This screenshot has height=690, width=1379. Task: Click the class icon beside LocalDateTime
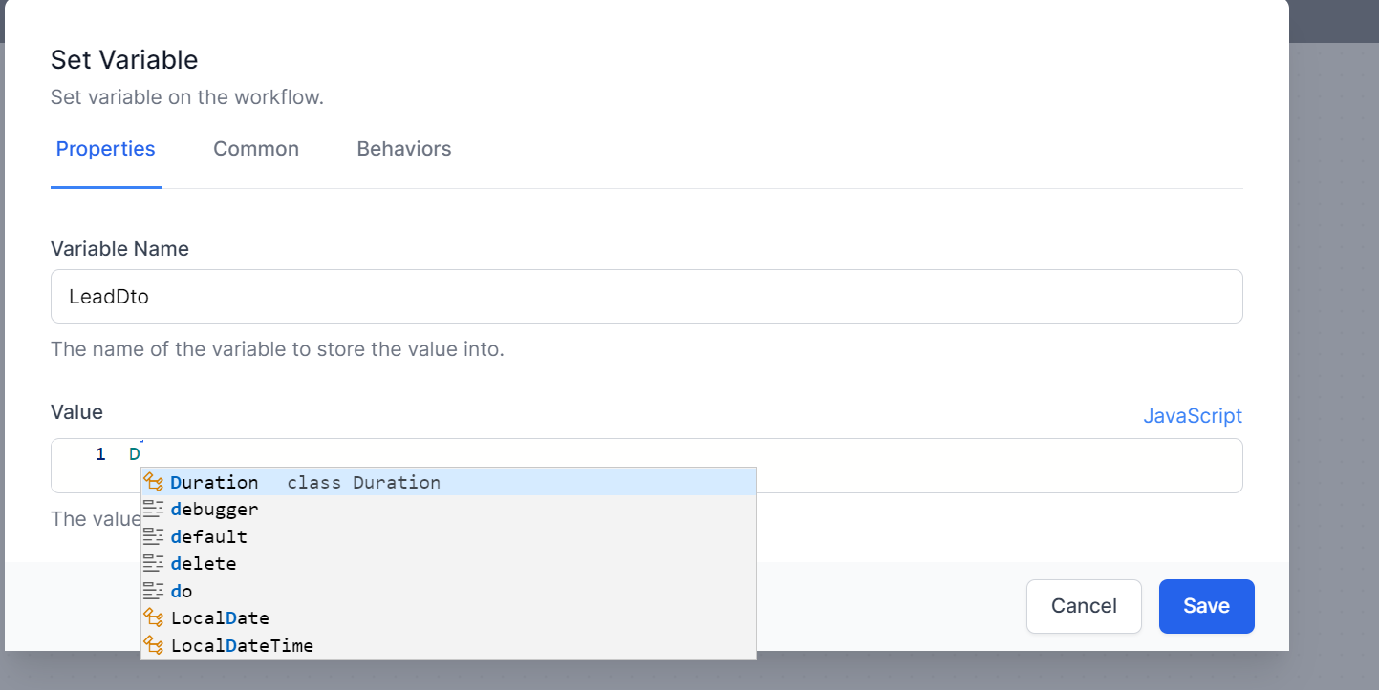[x=154, y=645]
